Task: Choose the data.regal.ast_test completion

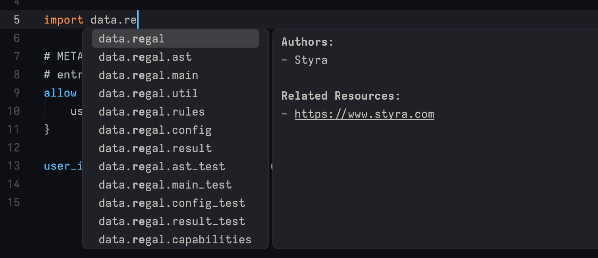Action: [162, 166]
